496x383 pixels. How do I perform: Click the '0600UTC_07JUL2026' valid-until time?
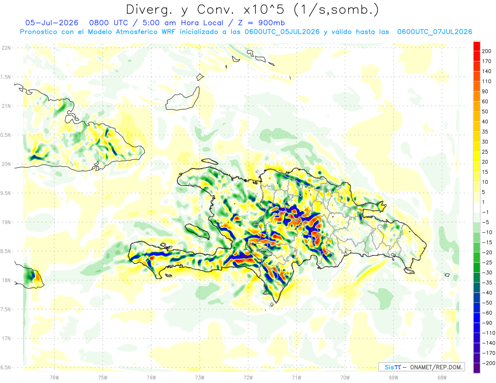(x=435, y=32)
